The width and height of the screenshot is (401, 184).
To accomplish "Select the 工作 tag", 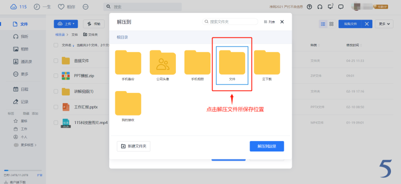I will pyautogui.click(x=21, y=129).
